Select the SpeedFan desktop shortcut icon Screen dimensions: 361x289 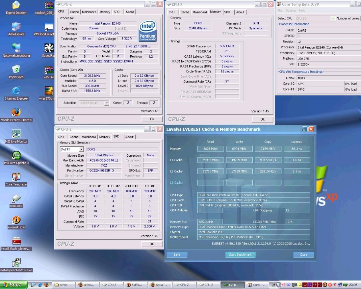pos(48,50)
